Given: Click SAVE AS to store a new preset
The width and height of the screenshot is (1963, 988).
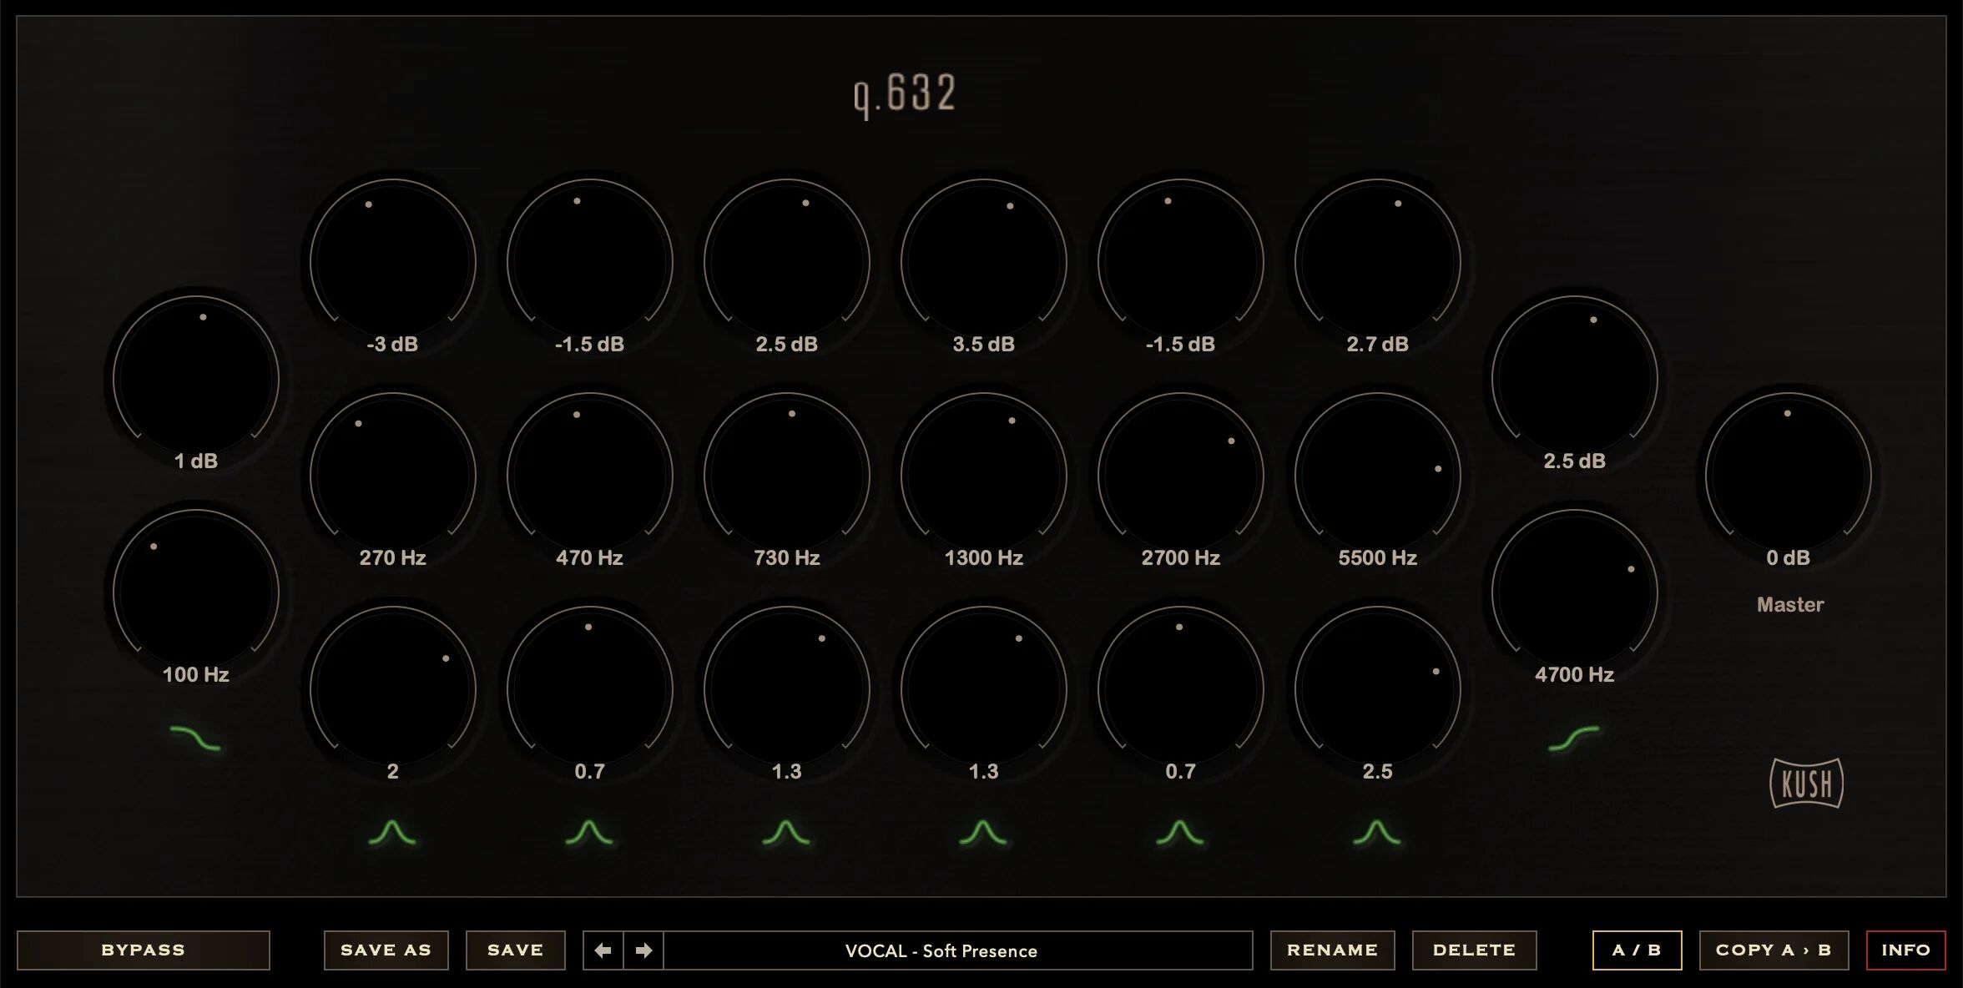Looking at the screenshot, I should pyautogui.click(x=386, y=950).
